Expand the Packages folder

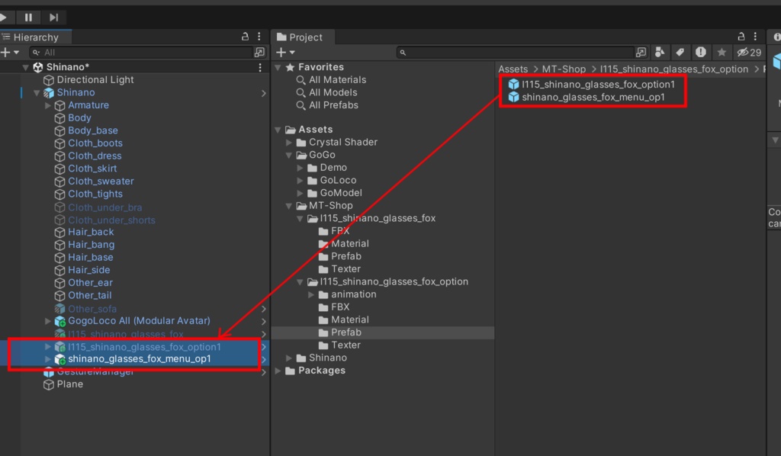click(278, 371)
